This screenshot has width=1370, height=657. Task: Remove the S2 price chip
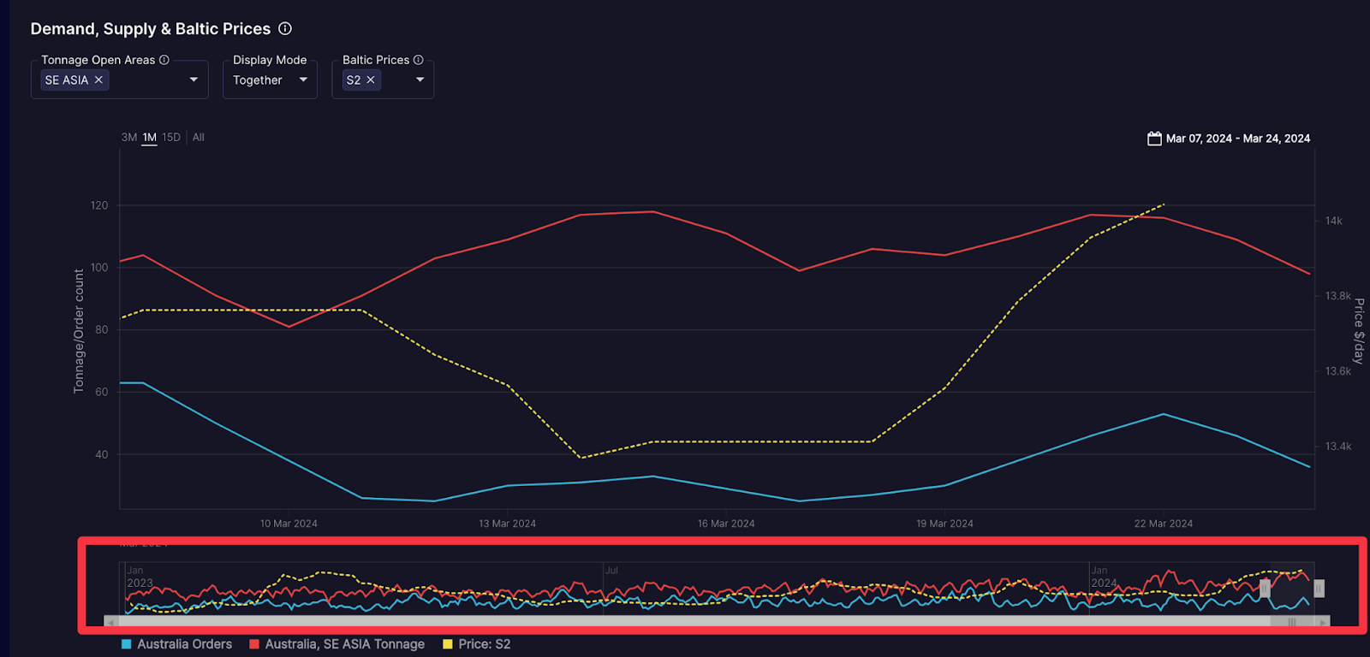tap(371, 80)
